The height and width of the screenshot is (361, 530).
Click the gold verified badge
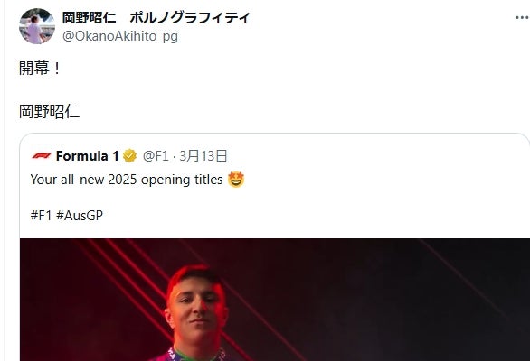[129, 156]
